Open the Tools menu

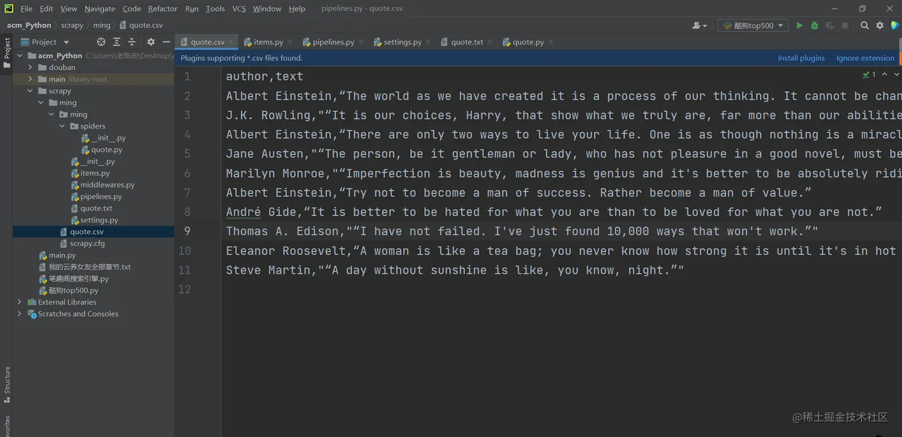215,8
